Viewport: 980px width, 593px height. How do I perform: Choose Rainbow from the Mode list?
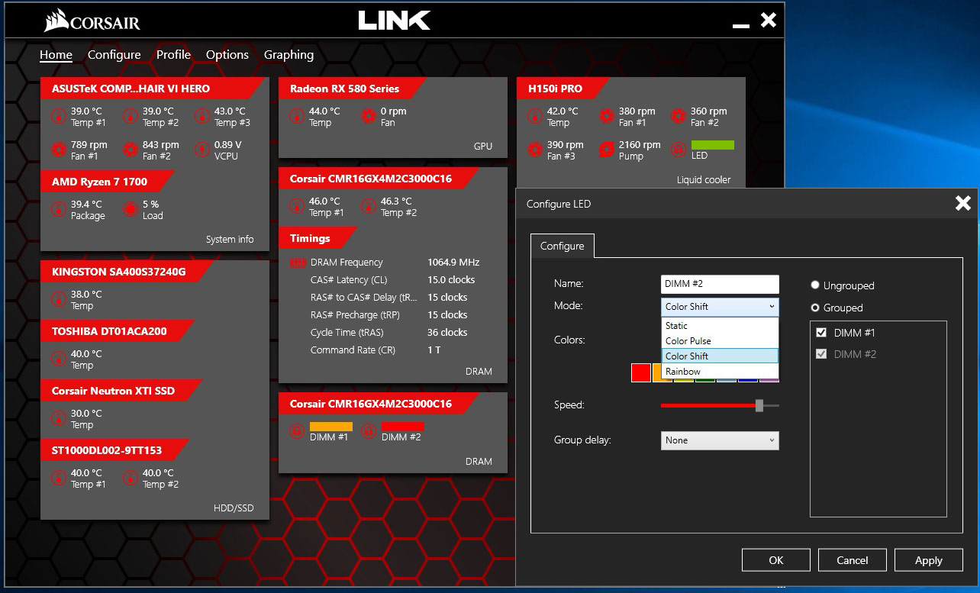720,372
